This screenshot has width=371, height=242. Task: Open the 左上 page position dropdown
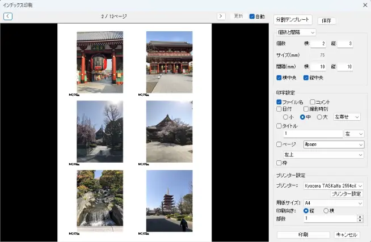323,155
